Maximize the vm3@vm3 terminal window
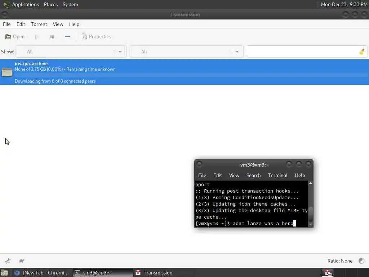369x277 pixels. [x=299, y=164]
